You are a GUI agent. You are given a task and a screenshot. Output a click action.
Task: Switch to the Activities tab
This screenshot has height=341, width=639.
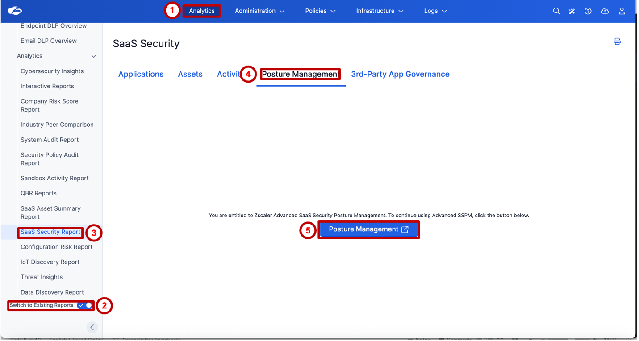(x=229, y=74)
